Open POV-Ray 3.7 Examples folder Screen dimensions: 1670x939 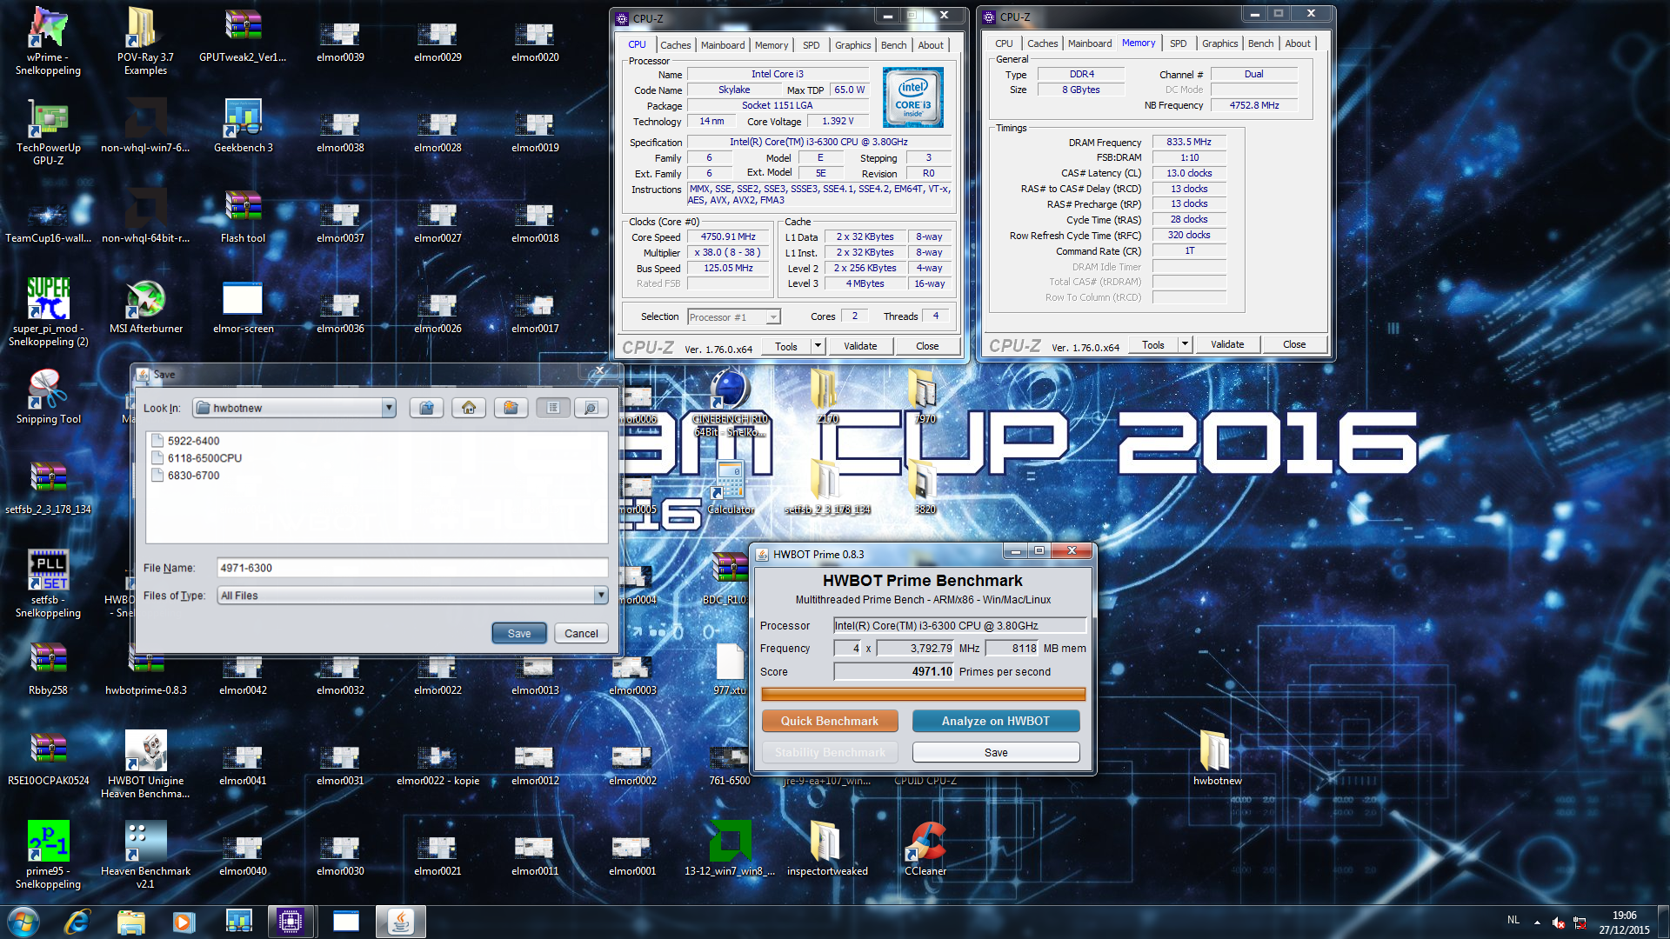tap(145, 41)
